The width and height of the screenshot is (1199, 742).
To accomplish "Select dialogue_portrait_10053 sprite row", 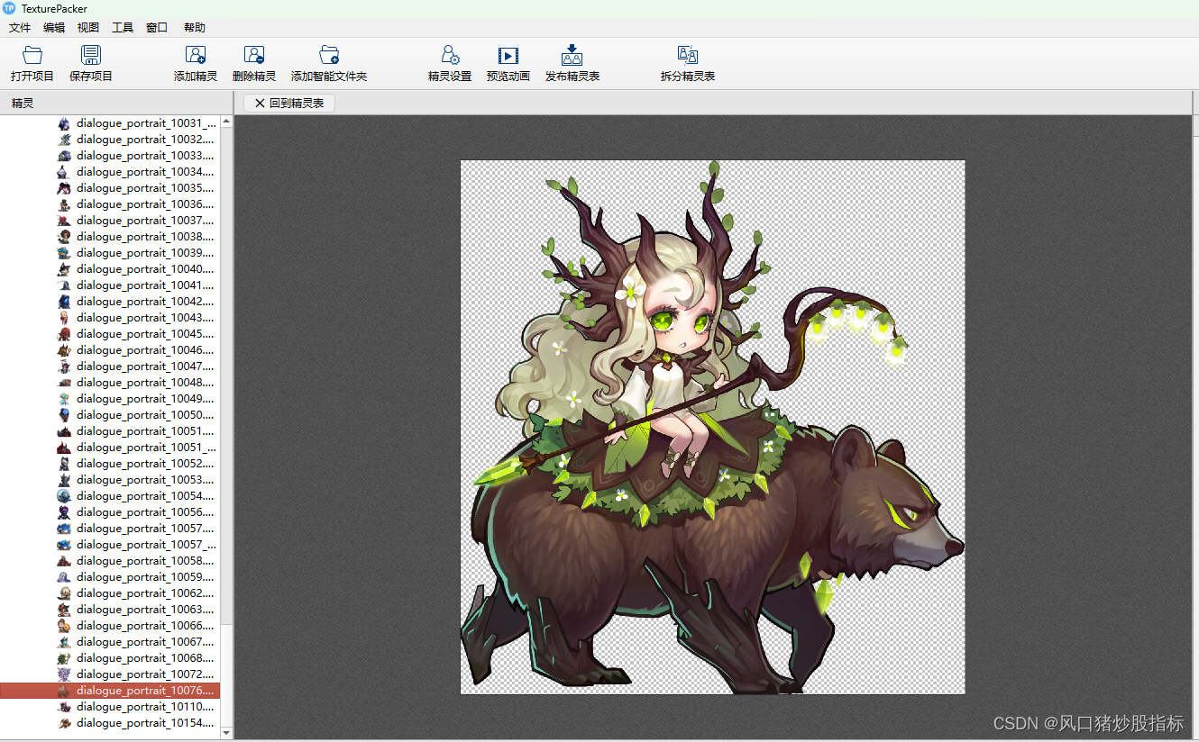I will 110,480.
